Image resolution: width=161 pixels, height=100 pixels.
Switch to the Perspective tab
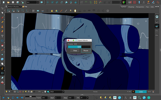click(x=140, y=7)
